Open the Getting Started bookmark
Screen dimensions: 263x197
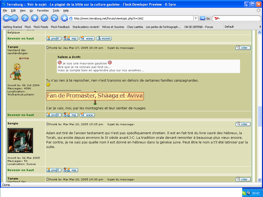[x=12, y=27]
